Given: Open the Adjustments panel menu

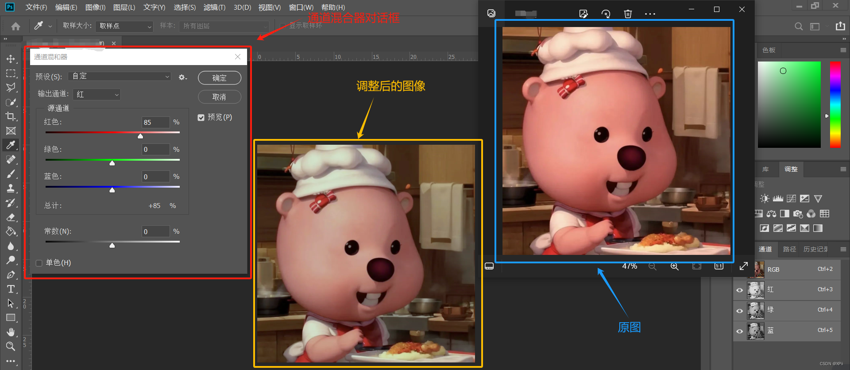Looking at the screenshot, I should coord(843,169).
